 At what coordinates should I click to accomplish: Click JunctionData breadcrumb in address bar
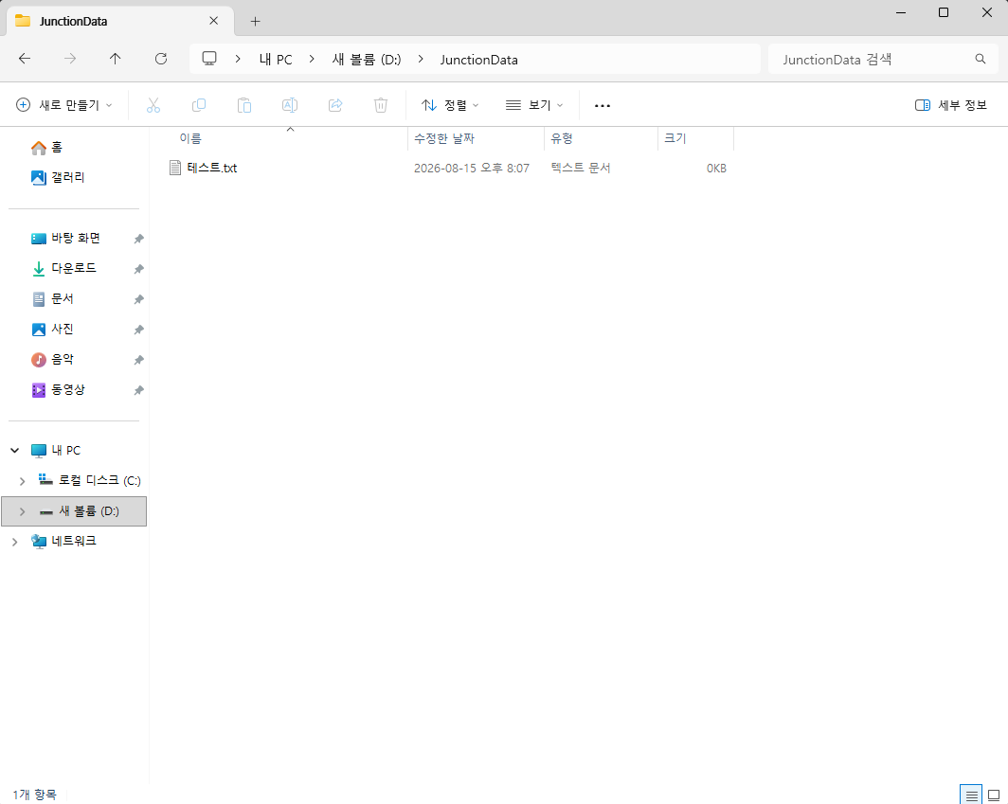479,60
